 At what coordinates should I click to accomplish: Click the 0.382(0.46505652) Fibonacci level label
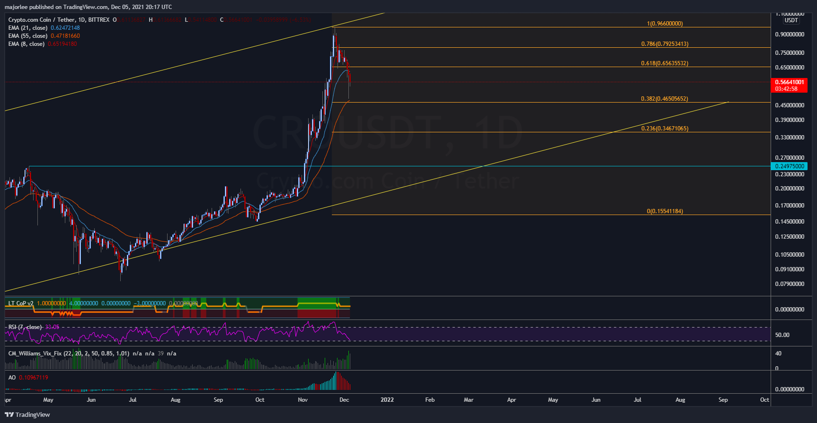click(x=665, y=99)
